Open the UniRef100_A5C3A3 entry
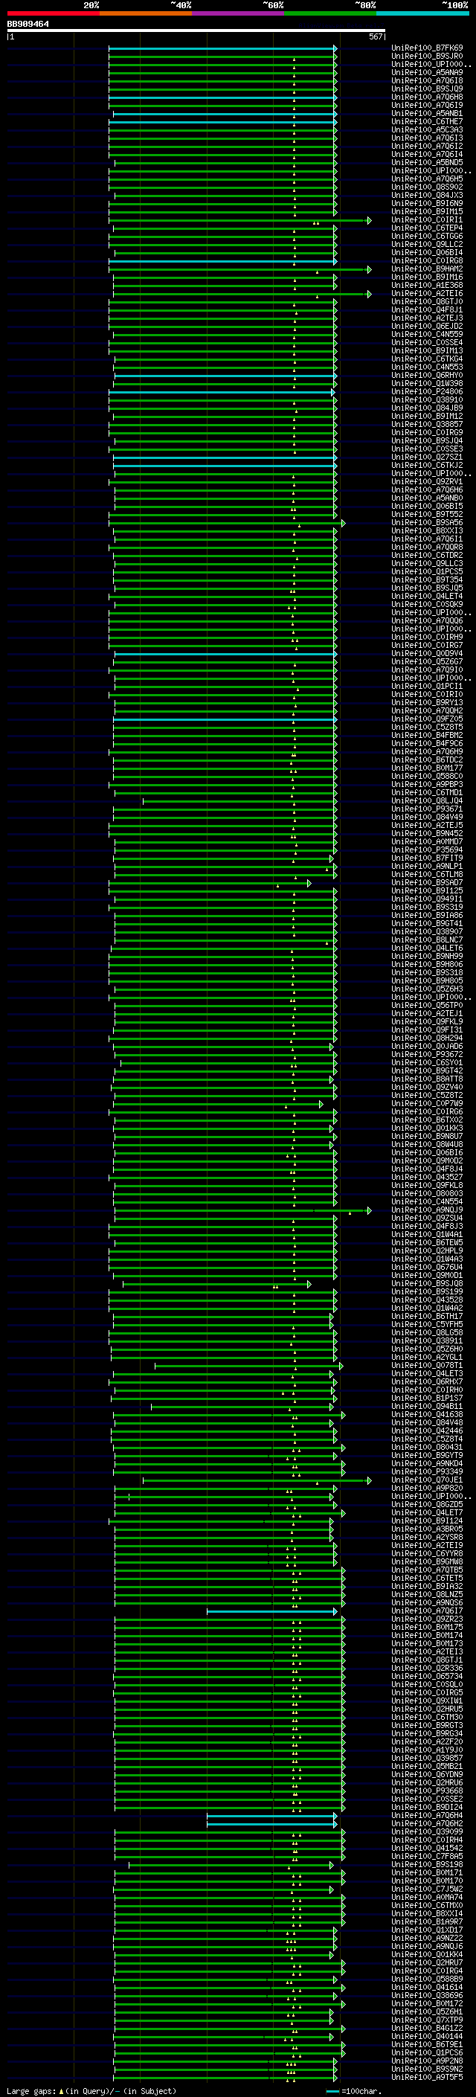The height and width of the screenshot is (2097, 476). point(427,129)
